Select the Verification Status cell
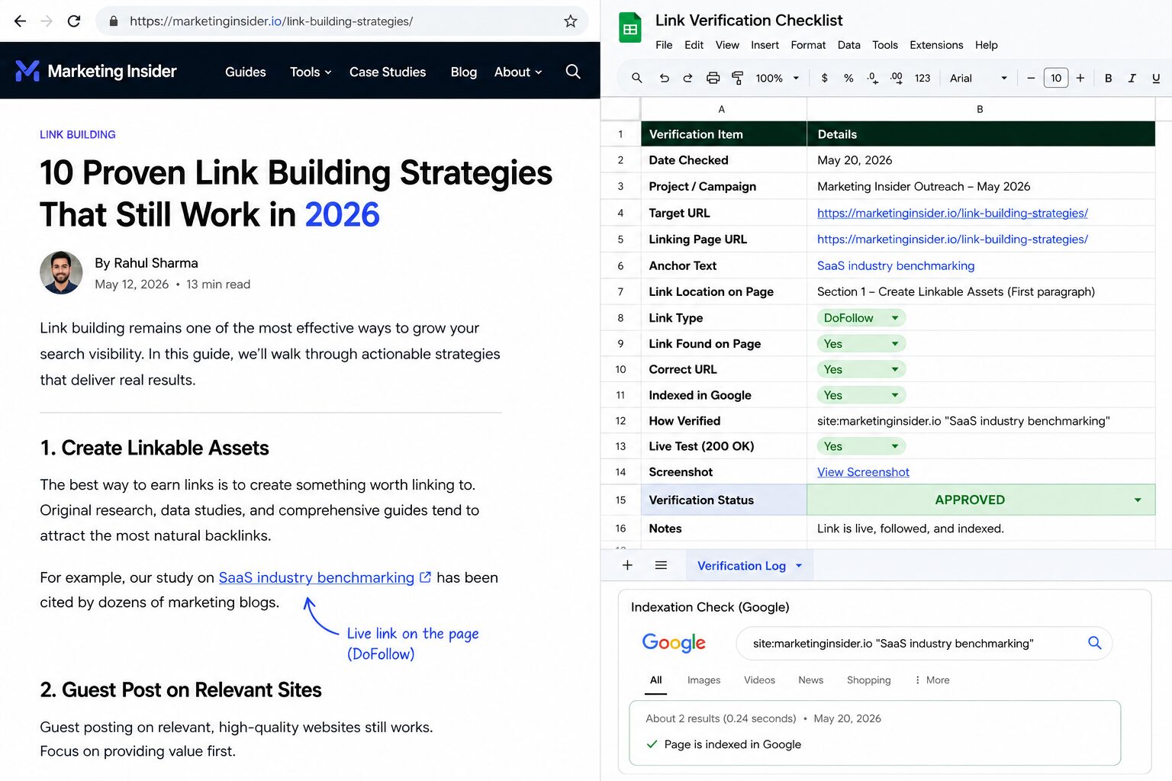This screenshot has height=781, width=1172. (723, 500)
